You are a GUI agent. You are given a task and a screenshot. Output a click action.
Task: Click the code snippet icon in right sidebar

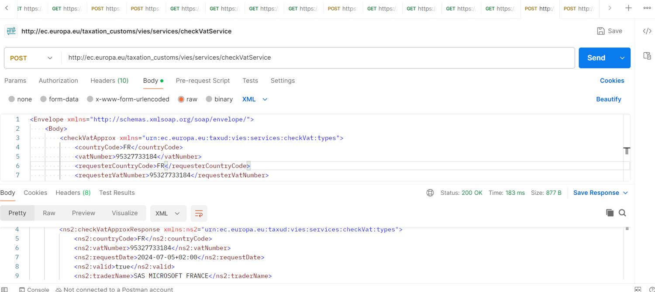click(x=647, y=31)
